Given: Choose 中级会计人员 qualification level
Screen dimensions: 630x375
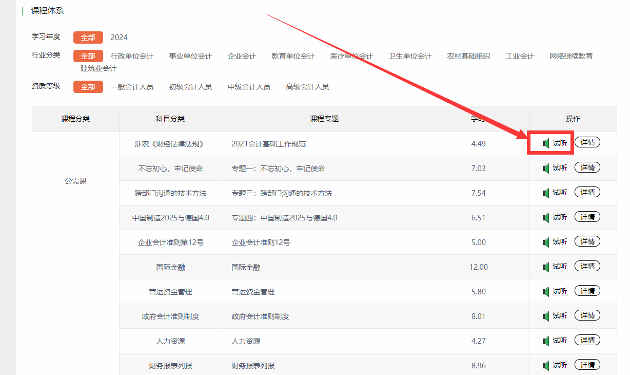Looking at the screenshot, I should tap(249, 87).
